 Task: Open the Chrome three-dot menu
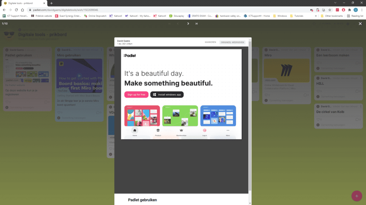coord(362,10)
